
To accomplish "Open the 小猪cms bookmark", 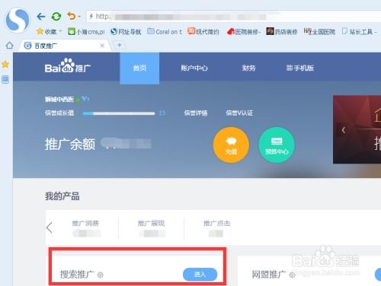I will (86, 32).
